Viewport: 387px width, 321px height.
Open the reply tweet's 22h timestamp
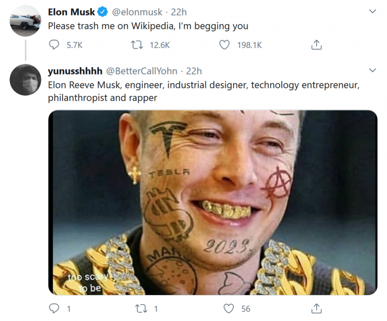(x=194, y=71)
